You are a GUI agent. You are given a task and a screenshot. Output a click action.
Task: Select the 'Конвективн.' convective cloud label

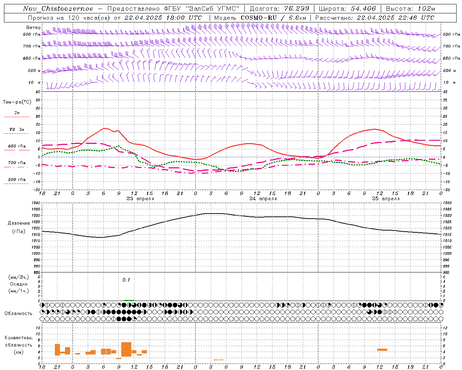tap(19, 338)
